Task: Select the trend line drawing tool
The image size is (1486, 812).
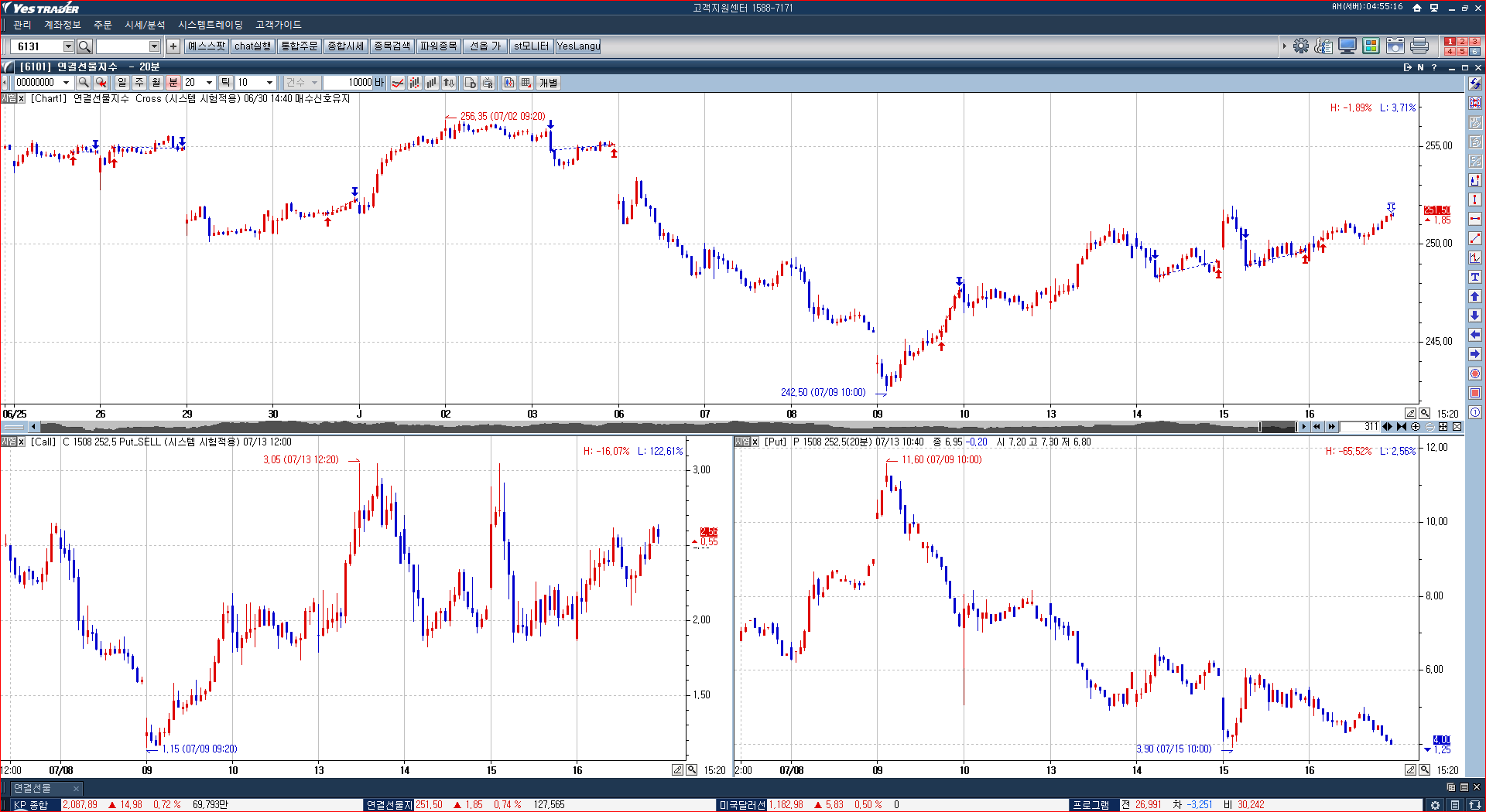Action: [x=1475, y=238]
